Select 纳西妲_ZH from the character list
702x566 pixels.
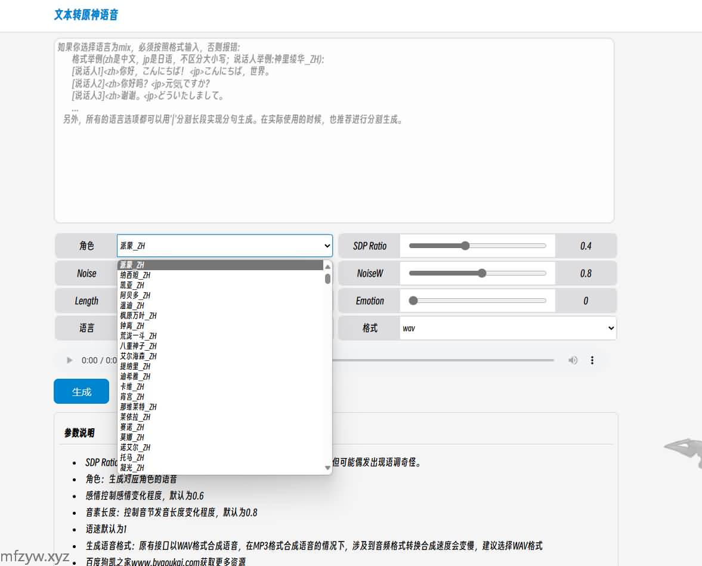tap(135, 275)
